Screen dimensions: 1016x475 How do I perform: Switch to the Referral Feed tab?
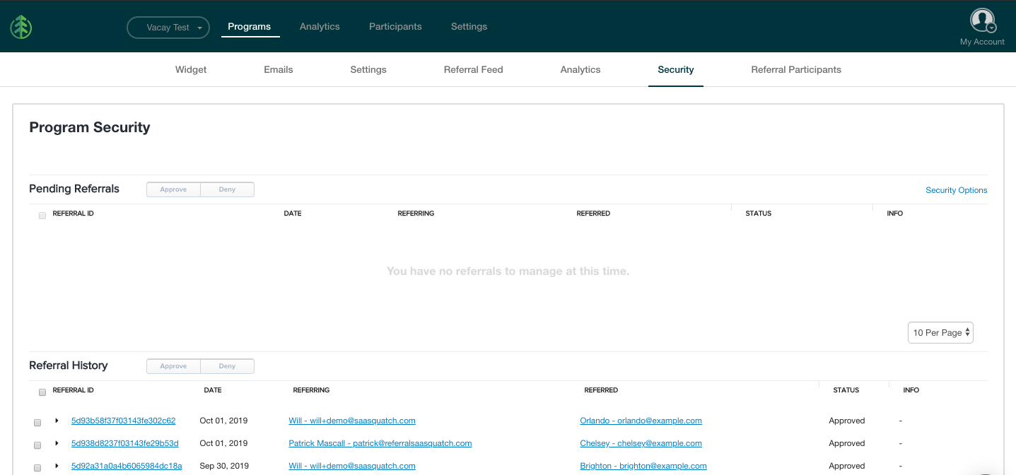point(473,70)
